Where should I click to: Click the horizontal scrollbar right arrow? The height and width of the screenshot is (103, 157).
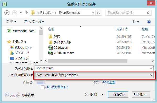tap(153, 60)
